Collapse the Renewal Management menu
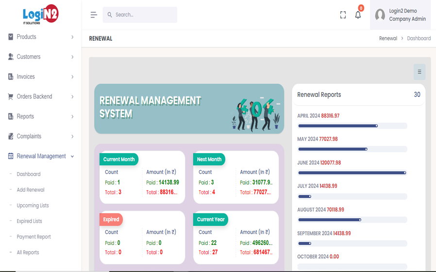The image size is (436, 272). point(41,156)
